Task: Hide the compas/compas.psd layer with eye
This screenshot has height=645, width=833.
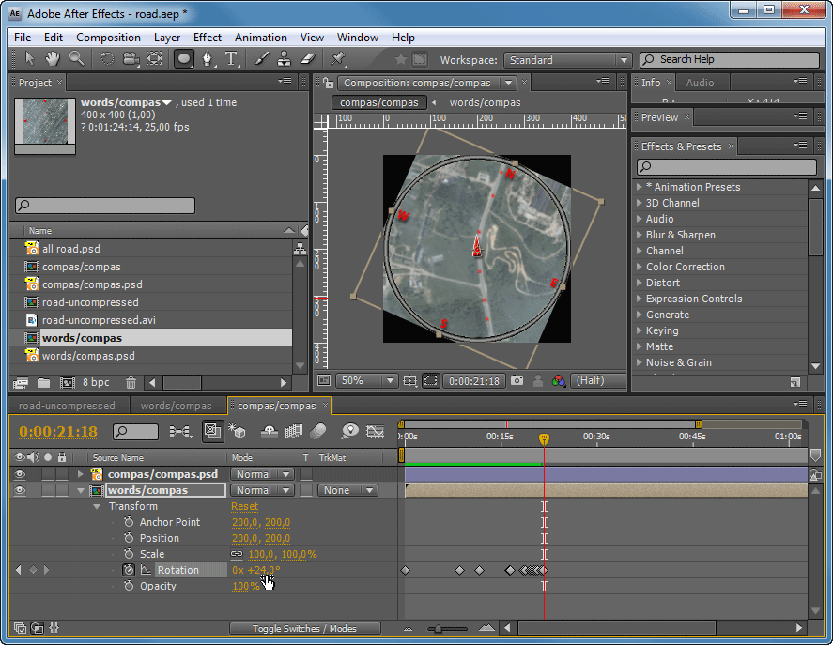Action: point(20,474)
